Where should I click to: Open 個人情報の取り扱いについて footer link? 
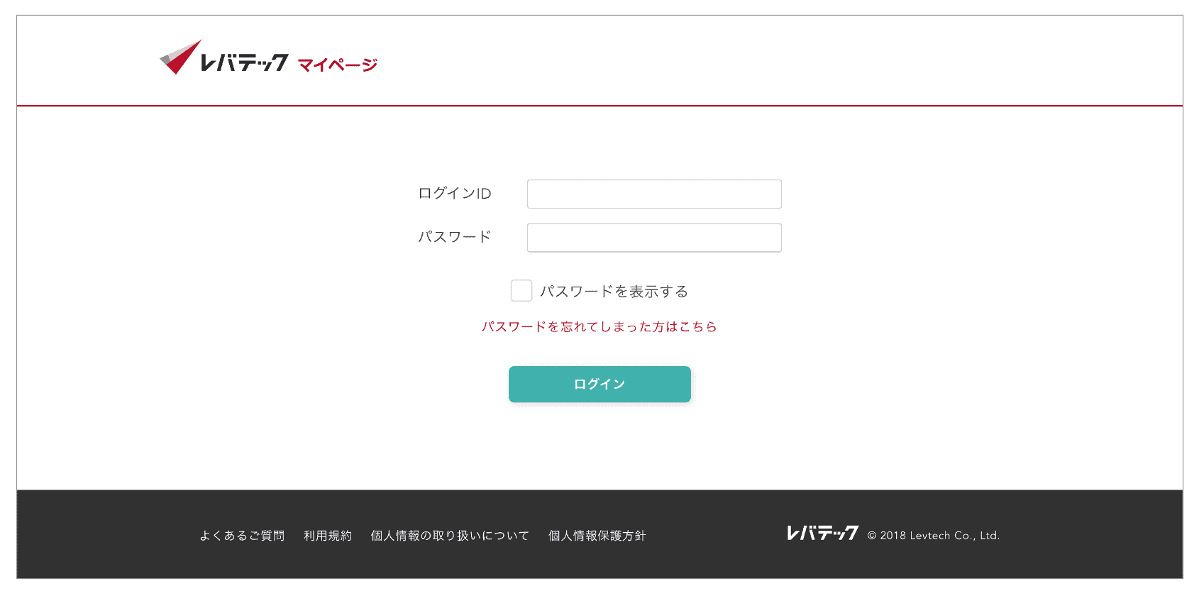tap(450, 536)
